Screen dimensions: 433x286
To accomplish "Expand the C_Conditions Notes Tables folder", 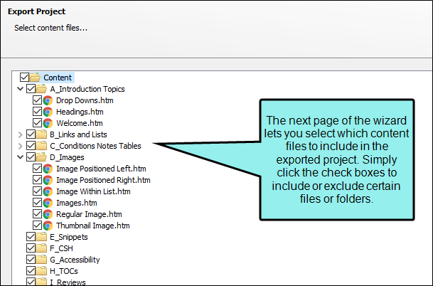I will coord(20,146).
